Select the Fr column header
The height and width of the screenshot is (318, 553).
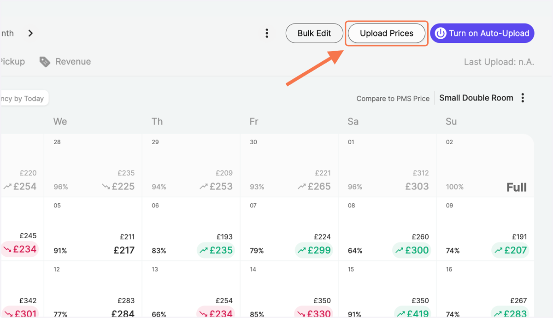click(253, 121)
